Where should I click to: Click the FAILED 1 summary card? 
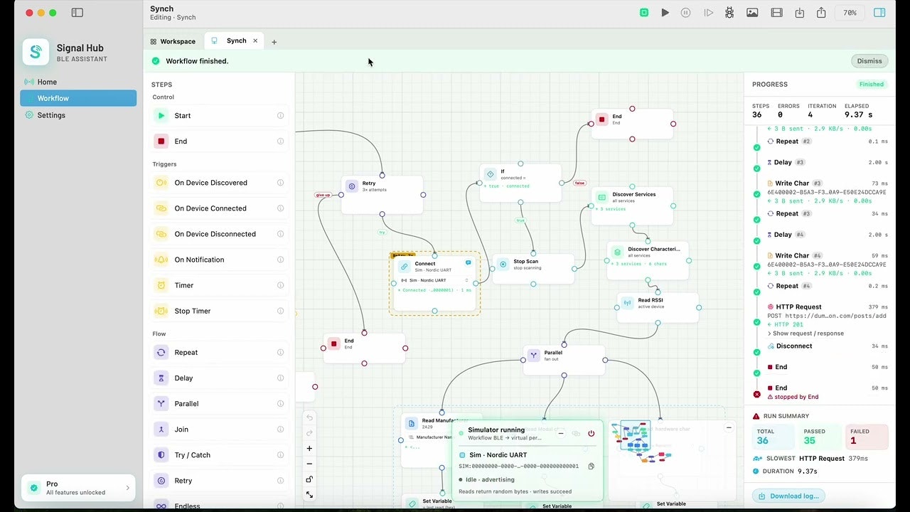click(x=867, y=436)
